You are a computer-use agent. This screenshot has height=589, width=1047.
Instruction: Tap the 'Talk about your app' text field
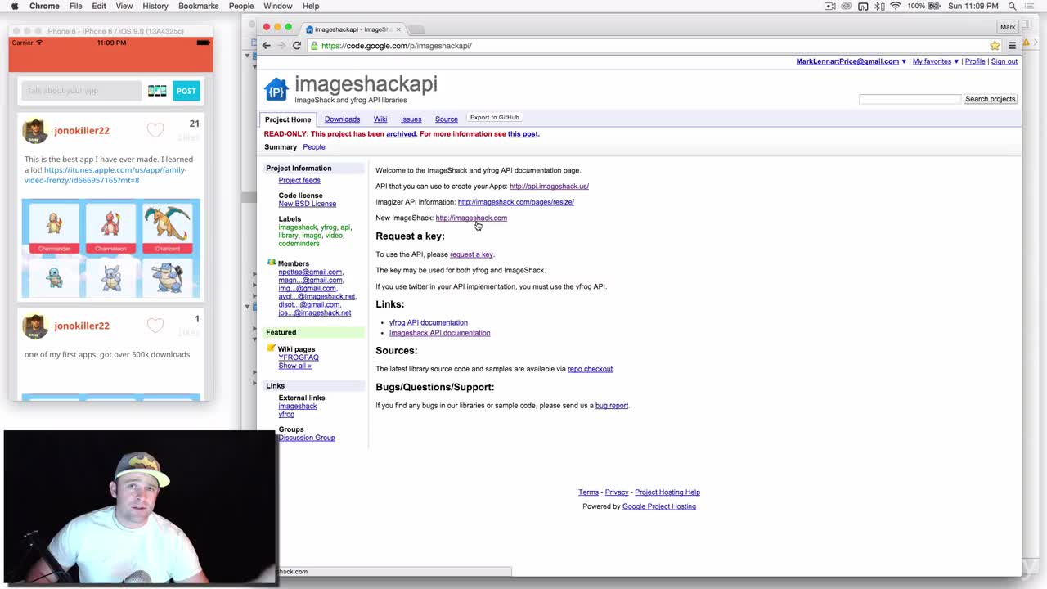click(x=81, y=91)
